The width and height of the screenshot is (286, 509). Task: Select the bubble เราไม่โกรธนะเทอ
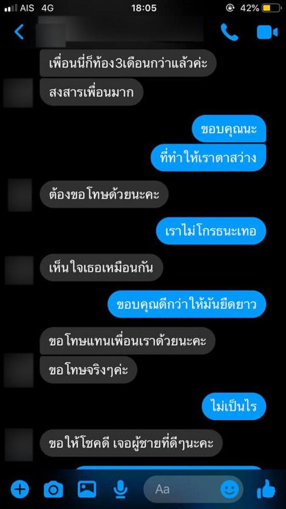coord(211,231)
